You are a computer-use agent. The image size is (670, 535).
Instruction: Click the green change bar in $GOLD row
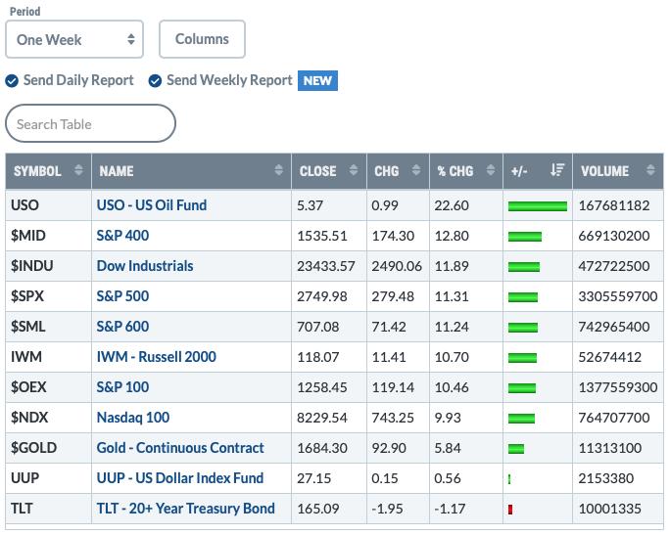pyautogui.click(x=516, y=449)
